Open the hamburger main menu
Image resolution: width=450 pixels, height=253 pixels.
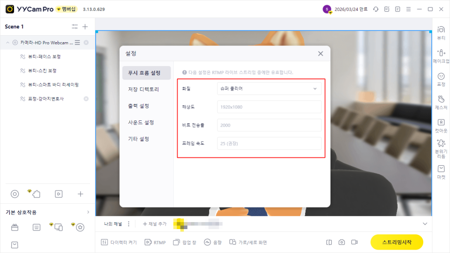point(408,9)
